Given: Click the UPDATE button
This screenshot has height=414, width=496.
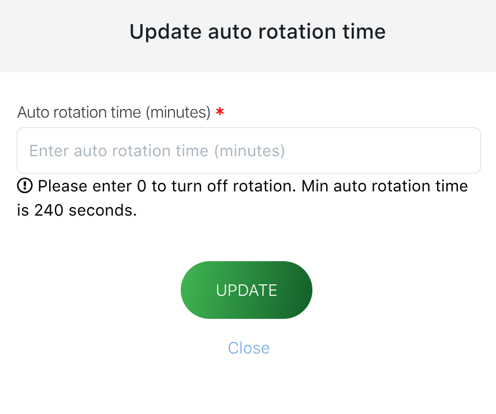Looking at the screenshot, I should tap(247, 290).
